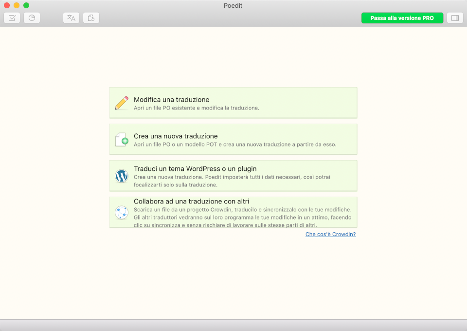Open the translation statistics pie-chart icon
467x331 pixels.
[x=32, y=18]
